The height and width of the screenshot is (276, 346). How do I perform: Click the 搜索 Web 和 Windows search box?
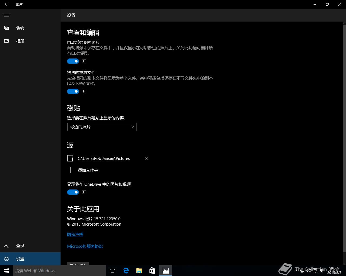[59, 271]
